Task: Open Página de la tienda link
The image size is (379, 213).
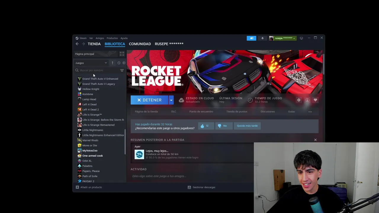Action: point(146,112)
